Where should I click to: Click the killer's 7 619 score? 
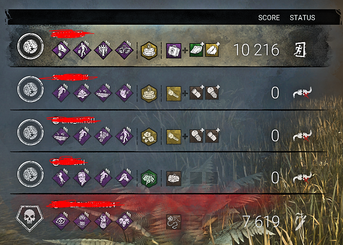click(x=261, y=221)
